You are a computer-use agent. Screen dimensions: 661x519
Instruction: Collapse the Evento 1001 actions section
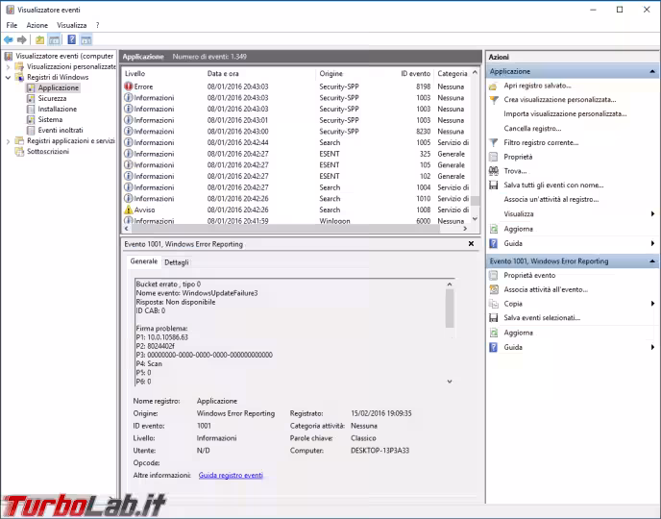coord(652,261)
